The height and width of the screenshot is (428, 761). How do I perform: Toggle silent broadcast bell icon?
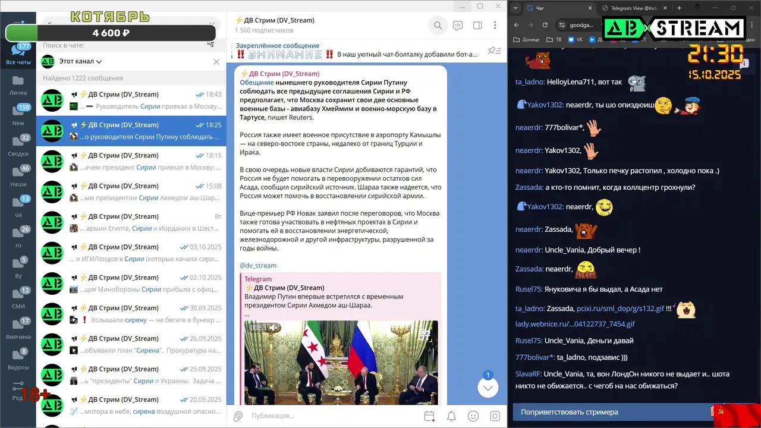coord(451,416)
